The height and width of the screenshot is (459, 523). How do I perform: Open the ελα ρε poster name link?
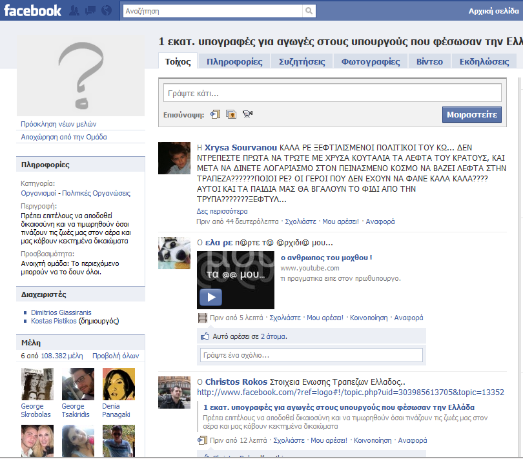pyautogui.click(x=219, y=243)
